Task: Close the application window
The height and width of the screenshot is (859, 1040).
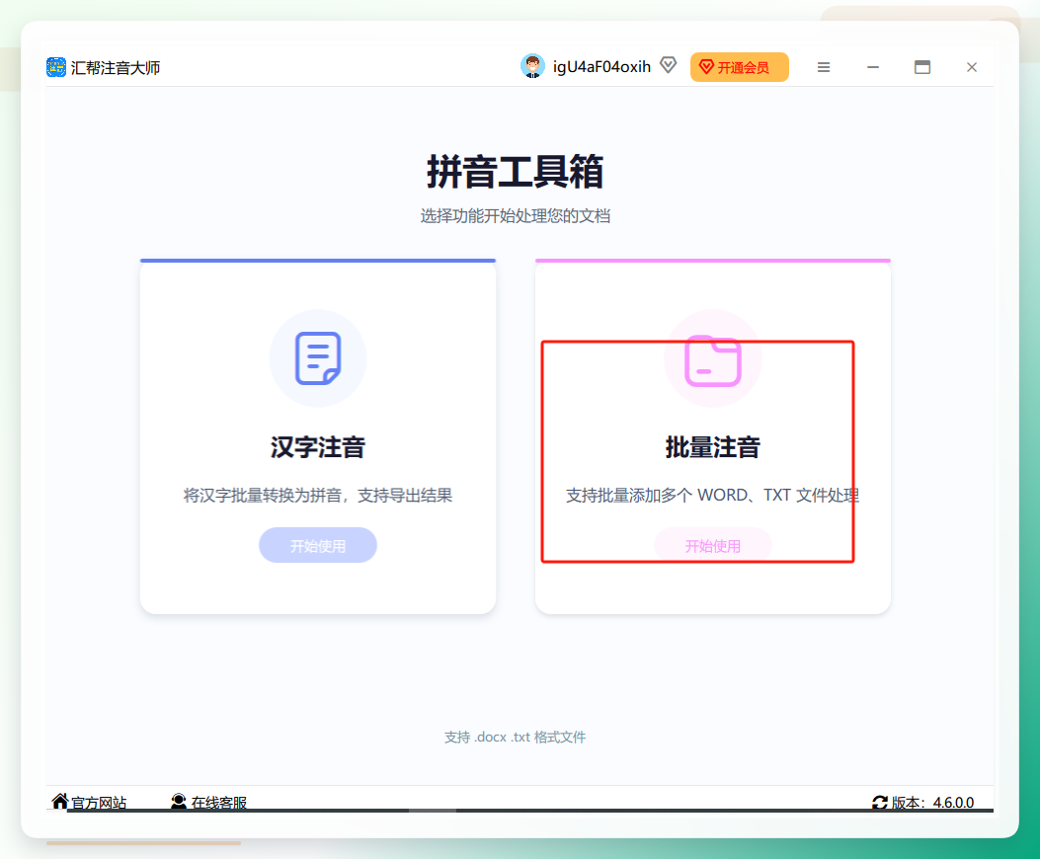Action: tap(972, 67)
